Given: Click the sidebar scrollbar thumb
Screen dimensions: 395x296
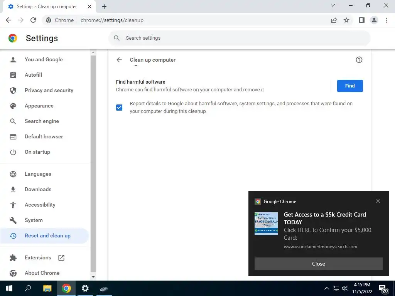Looking at the screenshot, I should (93, 163).
